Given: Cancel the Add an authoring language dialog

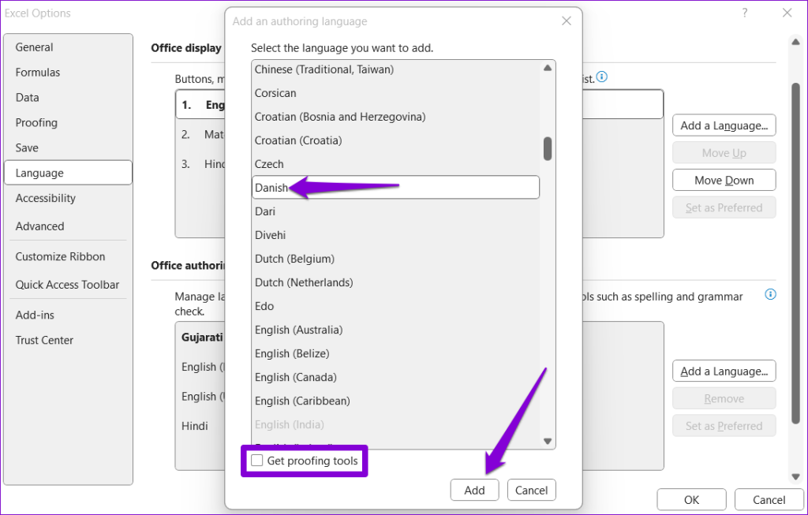Looking at the screenshot, I should coord(531,490).
